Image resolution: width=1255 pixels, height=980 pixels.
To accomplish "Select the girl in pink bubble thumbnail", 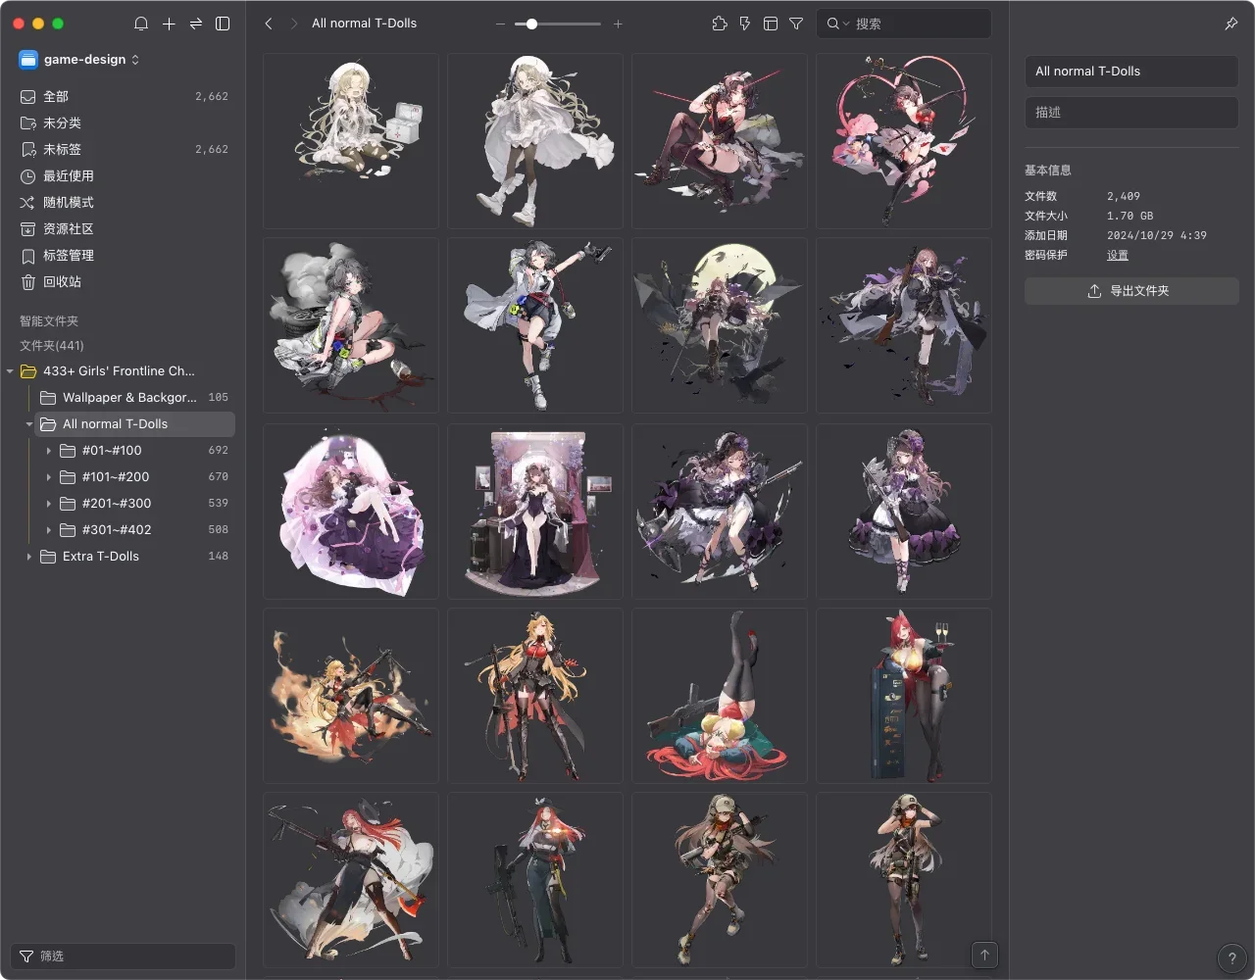I will point(351,512).
